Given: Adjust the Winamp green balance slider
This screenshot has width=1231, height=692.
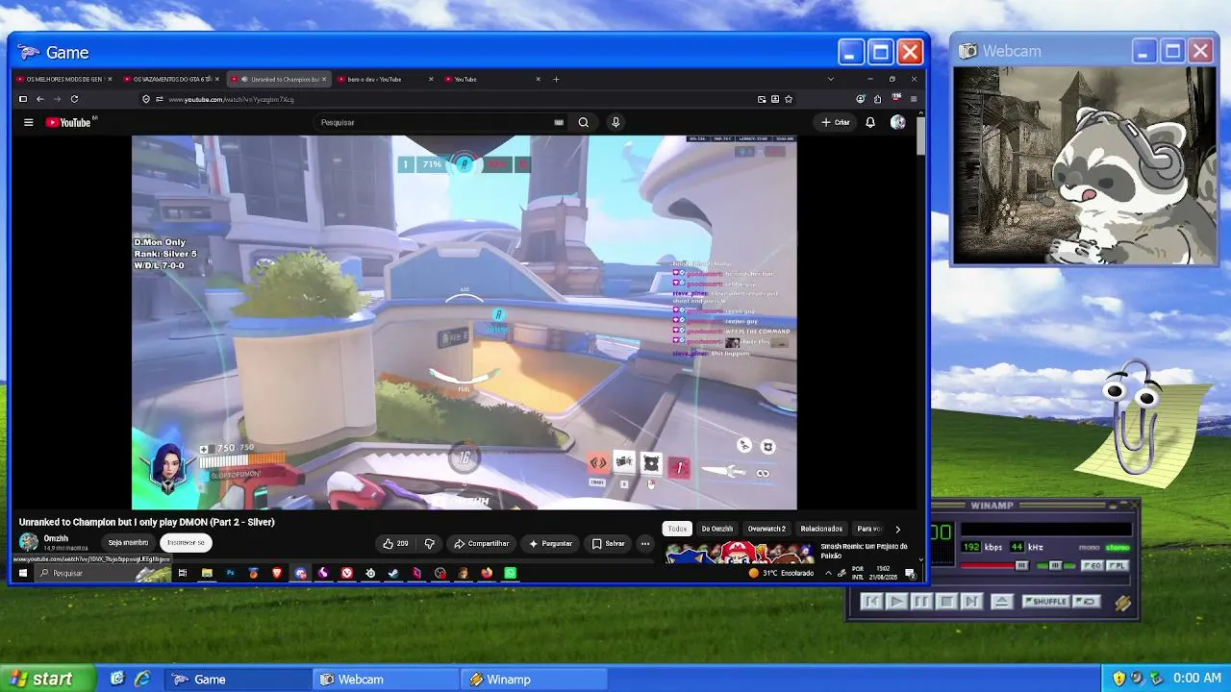Looking at the screenshot, I should [x=1055, y=566].
